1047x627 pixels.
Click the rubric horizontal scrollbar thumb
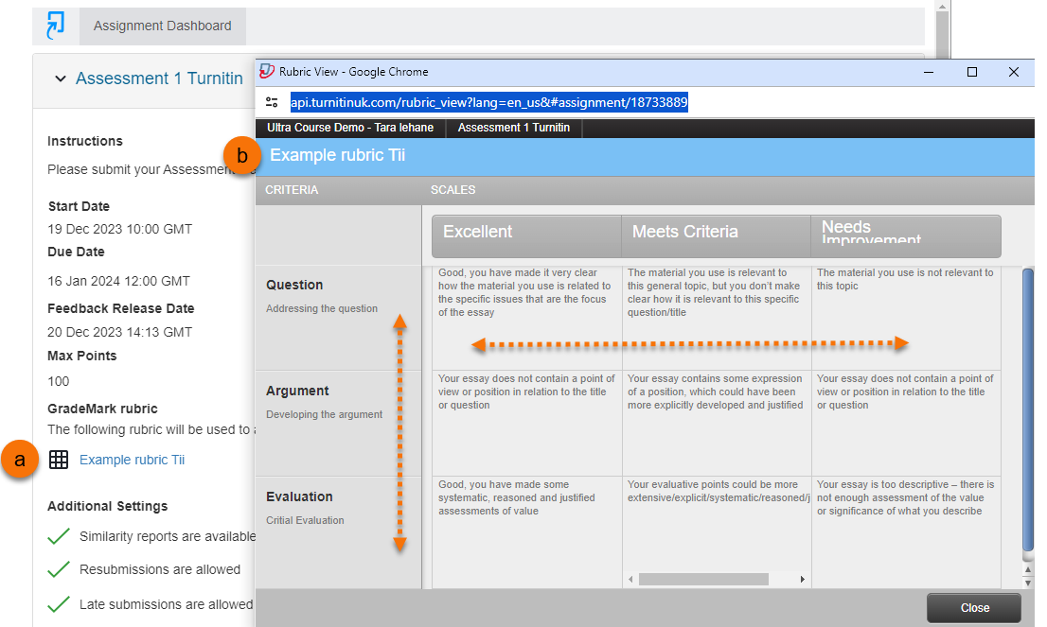pos(703,579)
